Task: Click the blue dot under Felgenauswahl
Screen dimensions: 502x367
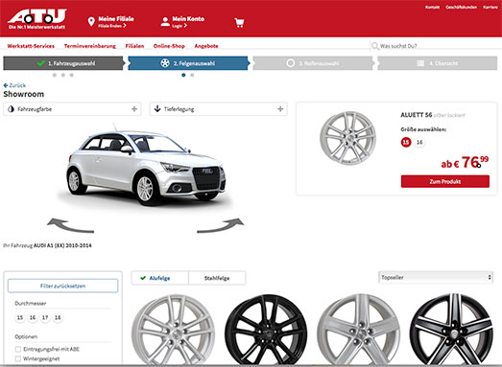Action: pos(183,75)
